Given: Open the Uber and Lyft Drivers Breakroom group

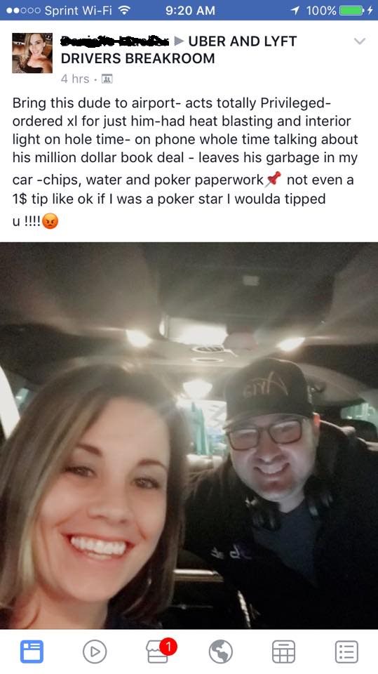Looking at the screenshot, I should coord(179,49).
